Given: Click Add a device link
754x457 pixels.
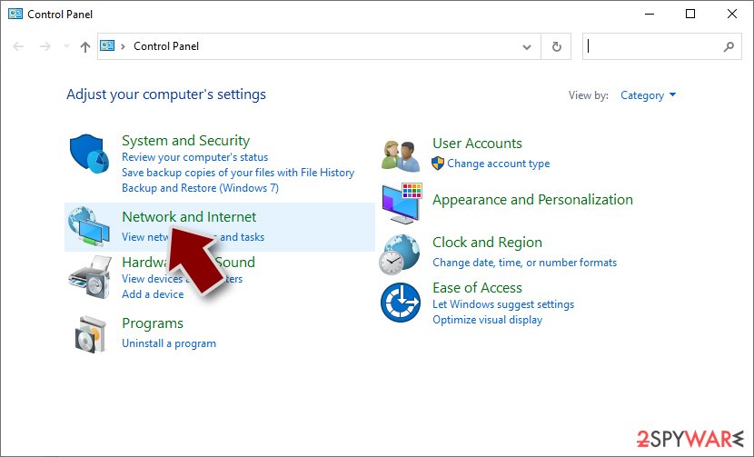Looking at the screenshot, I should pyautogui.click(x=153, y=294).
